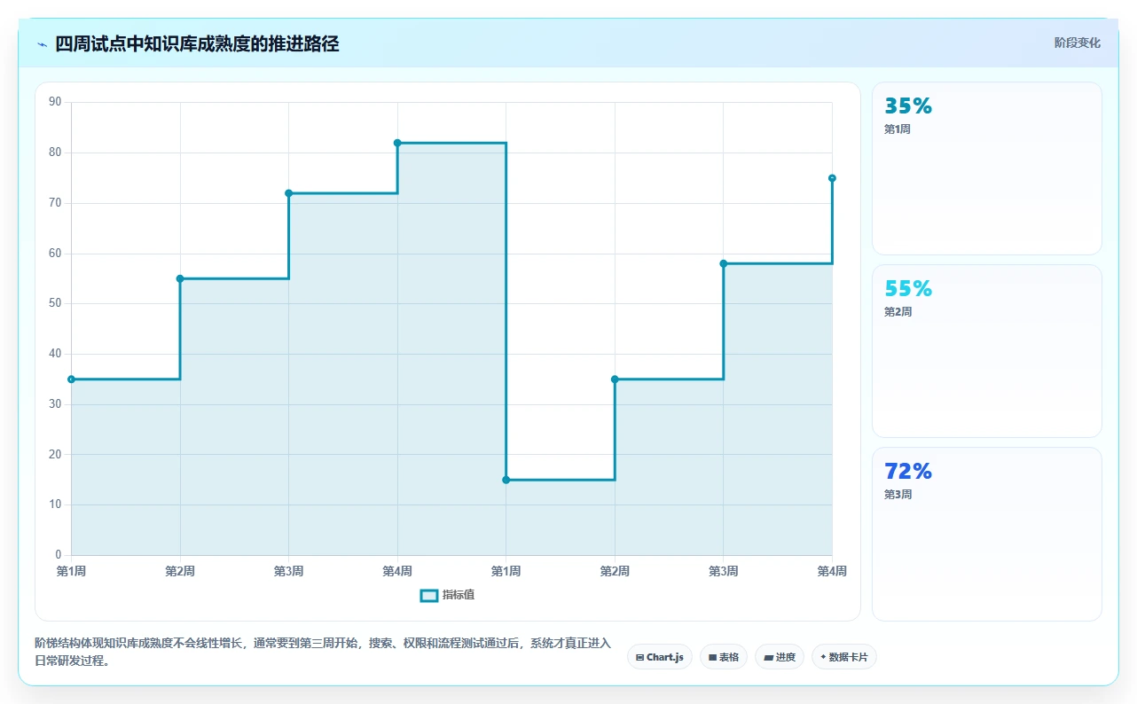Click the 35% value in the first card

[x=908, y=106]
